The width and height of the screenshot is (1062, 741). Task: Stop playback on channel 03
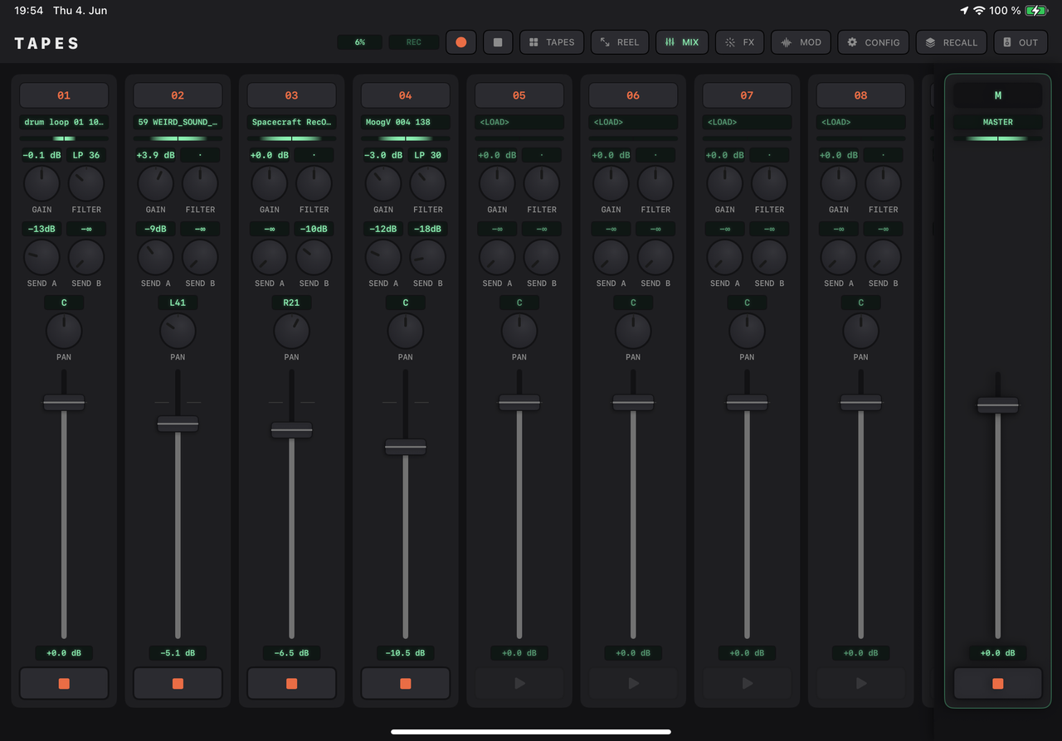[291, 684]
